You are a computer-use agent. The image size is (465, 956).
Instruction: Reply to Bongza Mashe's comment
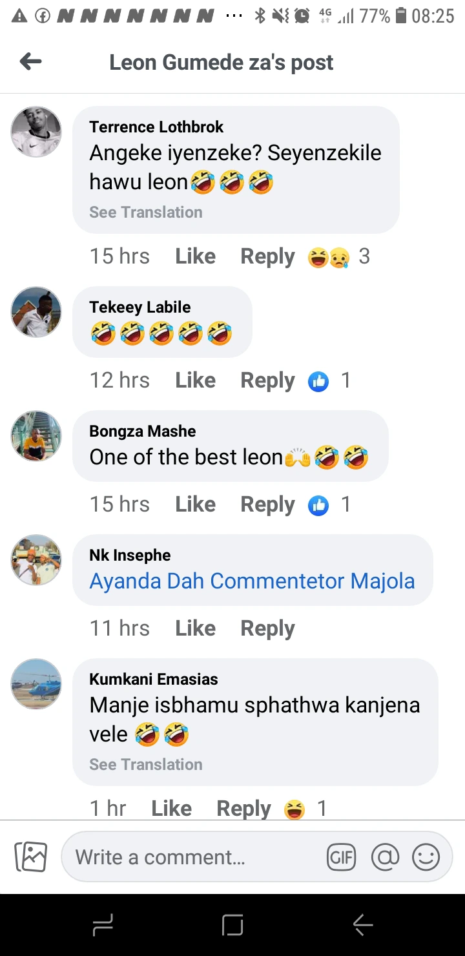[x=267, y=505]
